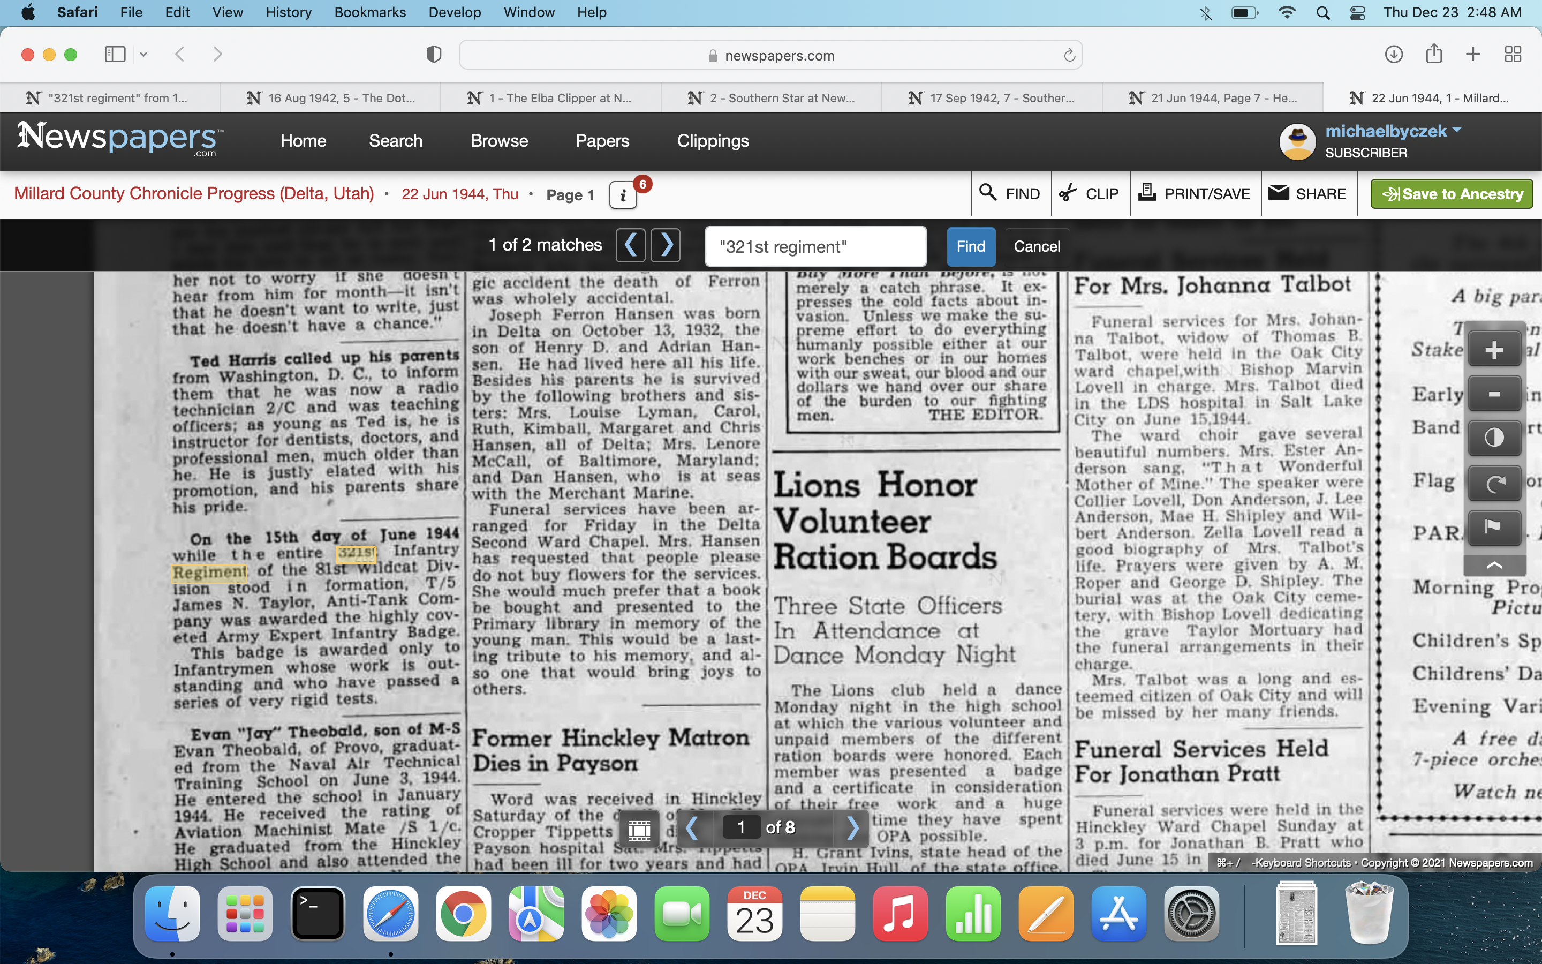The height and width of the screenshot is (964, 1542).
Task: Open the filmstrip page thumbnails icon
Action: pyautogui.click(x=638, y=828)
